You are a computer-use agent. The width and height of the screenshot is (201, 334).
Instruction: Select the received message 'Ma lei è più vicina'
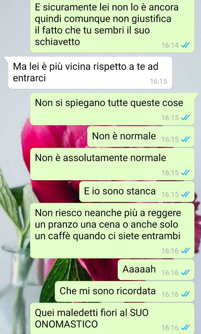tap(90, 73)
